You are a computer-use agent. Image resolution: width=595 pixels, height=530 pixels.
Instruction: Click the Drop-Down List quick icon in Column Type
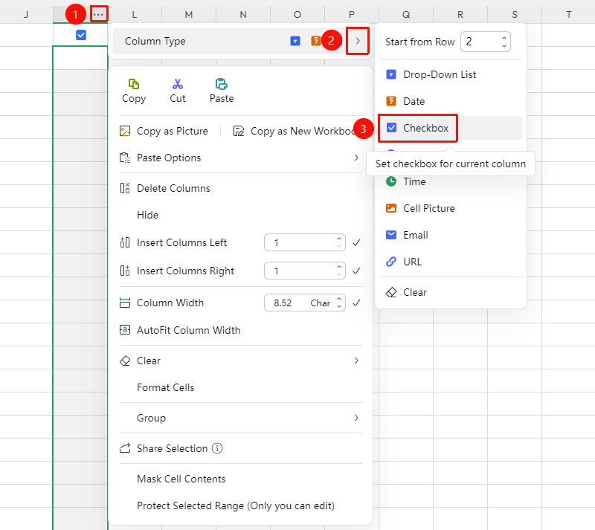[295, 41]
